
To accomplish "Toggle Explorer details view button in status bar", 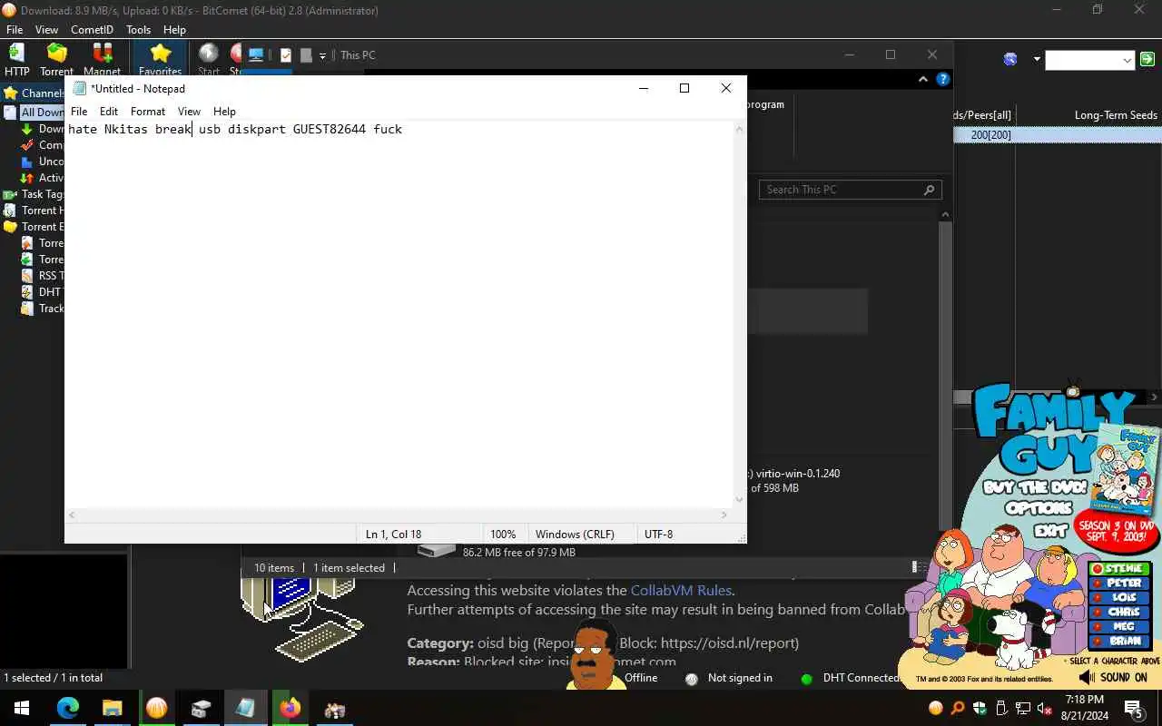I will (914, 567).
